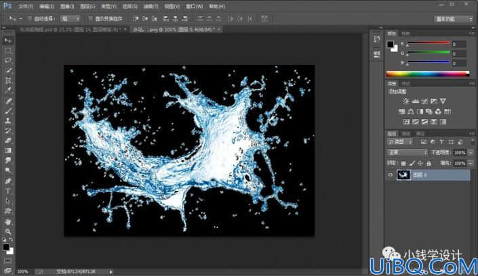The height and width of the screenshot is (276, 478).
Task: Change screen mode icon at toolbox bottom
Action: (x=8, y=270)
